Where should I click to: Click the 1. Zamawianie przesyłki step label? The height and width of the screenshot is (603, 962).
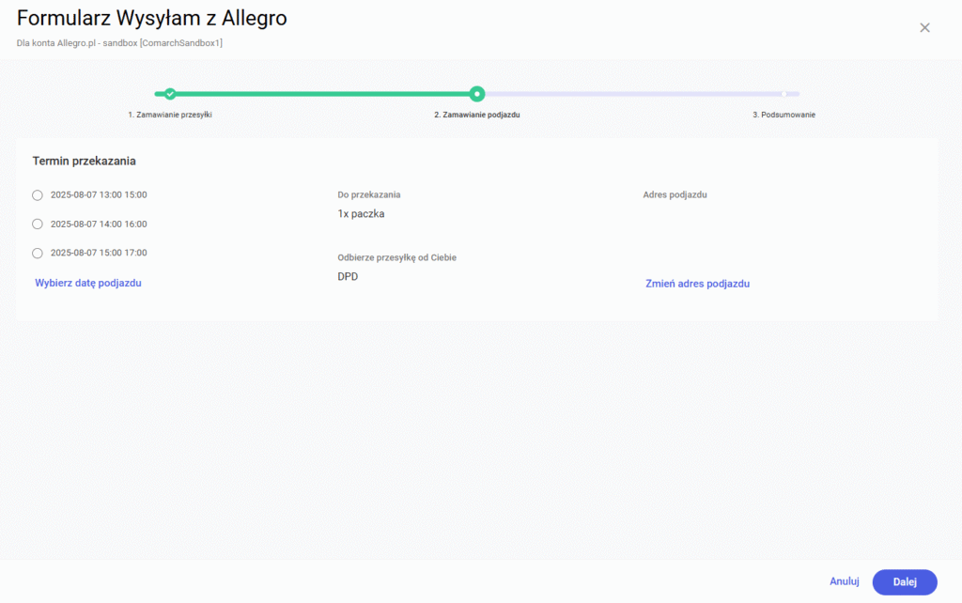point(170,115)
